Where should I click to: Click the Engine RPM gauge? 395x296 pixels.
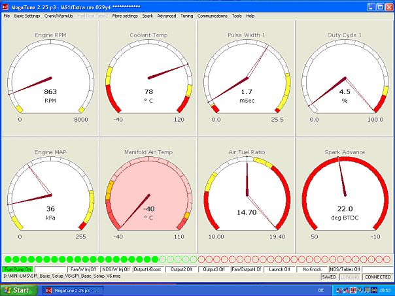coord(50,77)
